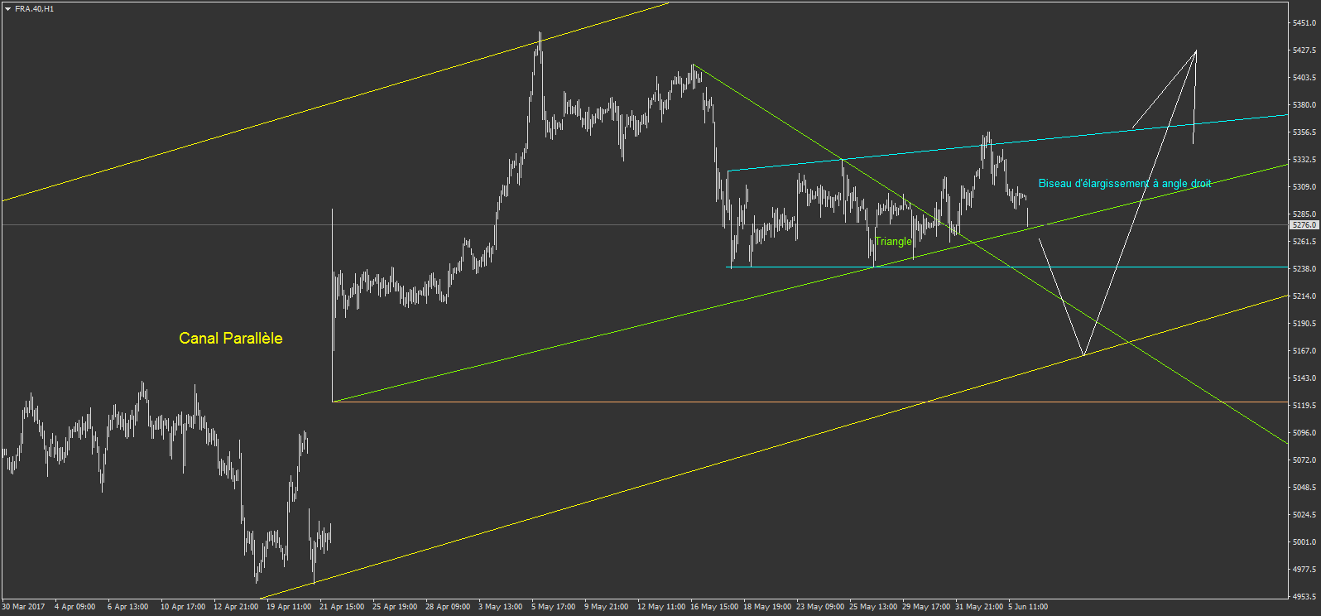Click the 5072.0 price axis value
1321x616 pixels.
point(1304,460)
